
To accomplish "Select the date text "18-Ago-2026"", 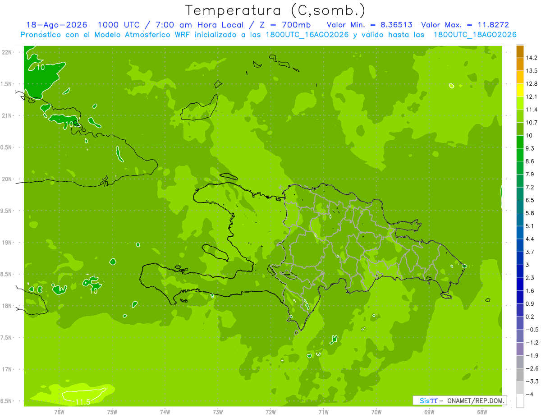I will pyautogui.click(x=57, y=25).
